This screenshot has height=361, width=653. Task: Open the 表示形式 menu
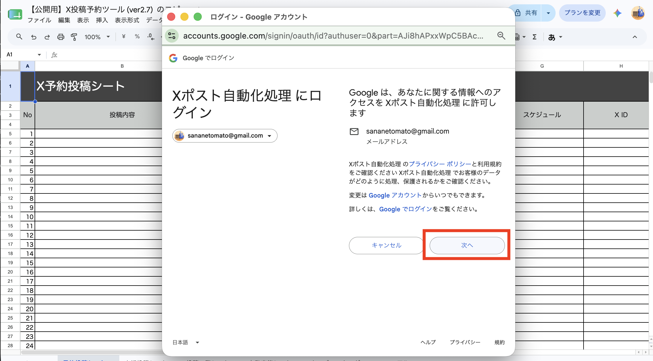127,20
